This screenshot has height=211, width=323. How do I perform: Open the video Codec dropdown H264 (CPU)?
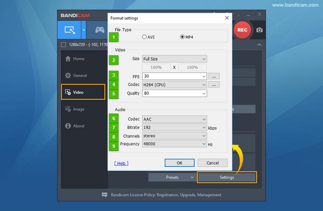(174, 85)
